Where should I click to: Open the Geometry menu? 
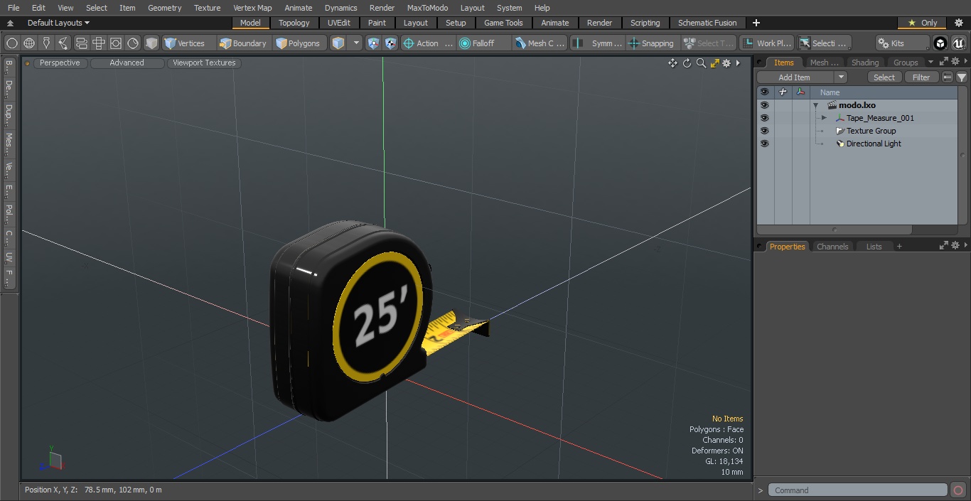click(164, 8)
